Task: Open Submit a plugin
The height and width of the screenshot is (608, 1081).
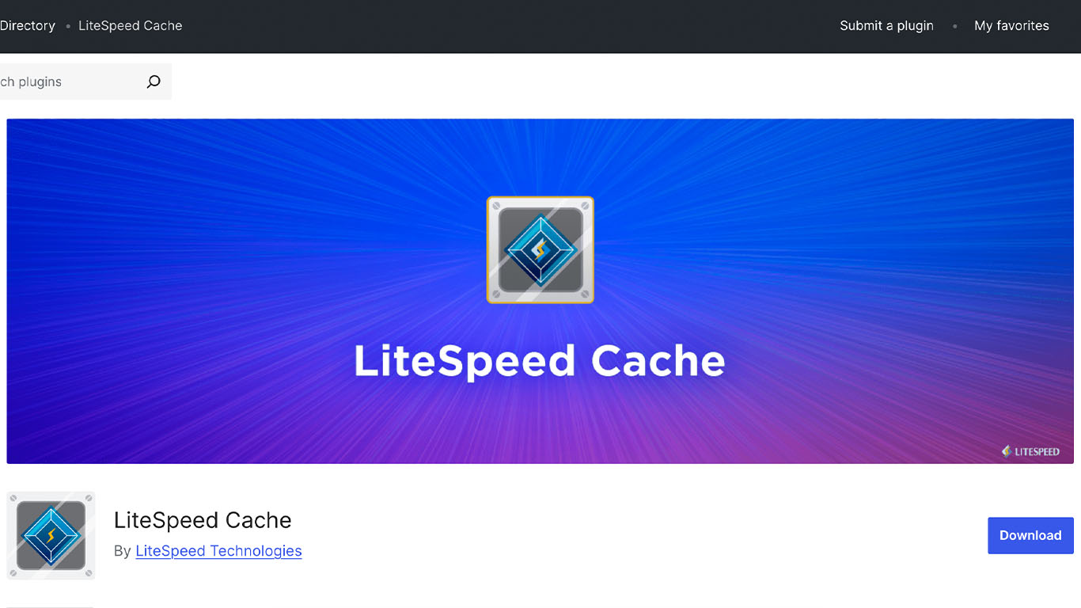Action: [x=886, y=25]
